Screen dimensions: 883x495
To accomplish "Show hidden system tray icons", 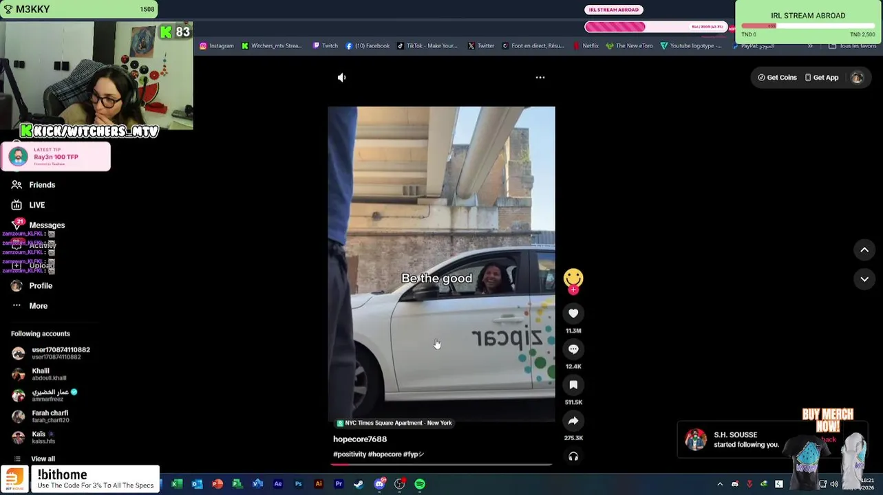I will [x=720, y=484].
